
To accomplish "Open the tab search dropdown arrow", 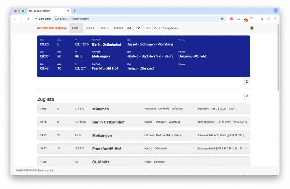I will (x=276, y=11).
